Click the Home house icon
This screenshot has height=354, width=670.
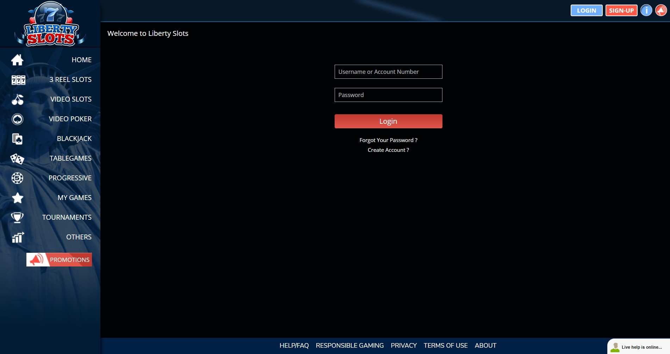coord(17,60)
